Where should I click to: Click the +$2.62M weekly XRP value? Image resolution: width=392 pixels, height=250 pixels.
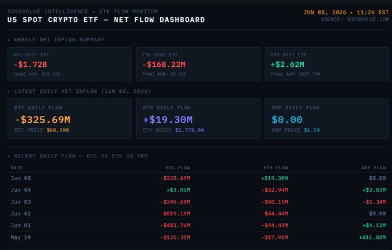[x=288, y=65]
